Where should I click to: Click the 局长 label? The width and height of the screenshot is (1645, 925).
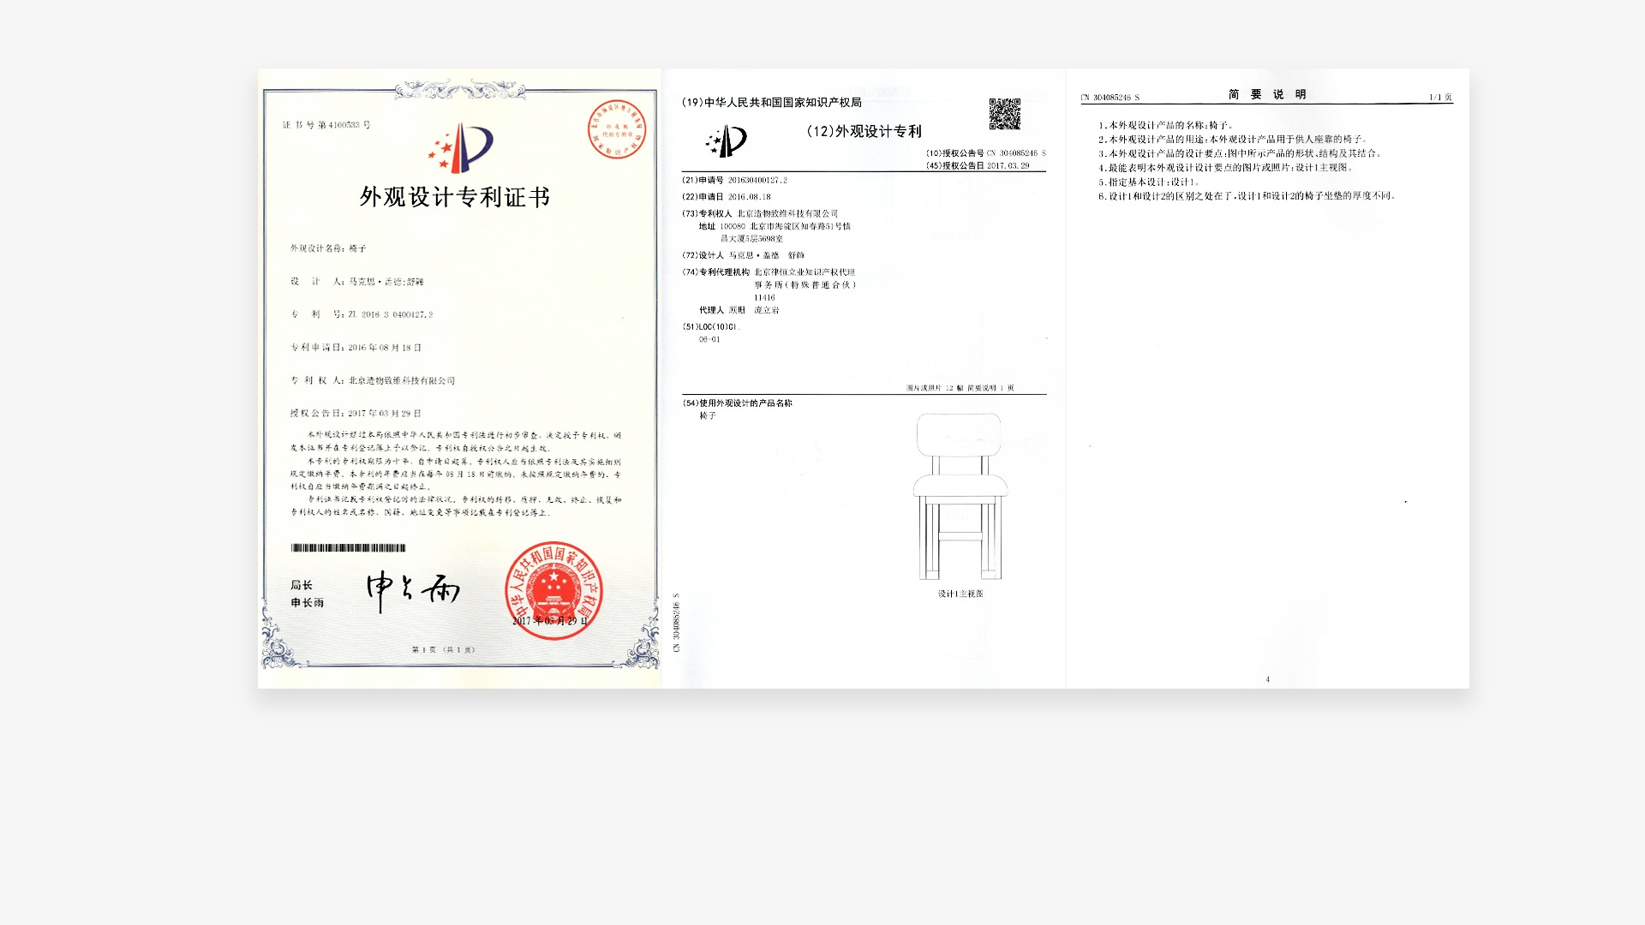point(302,585)
